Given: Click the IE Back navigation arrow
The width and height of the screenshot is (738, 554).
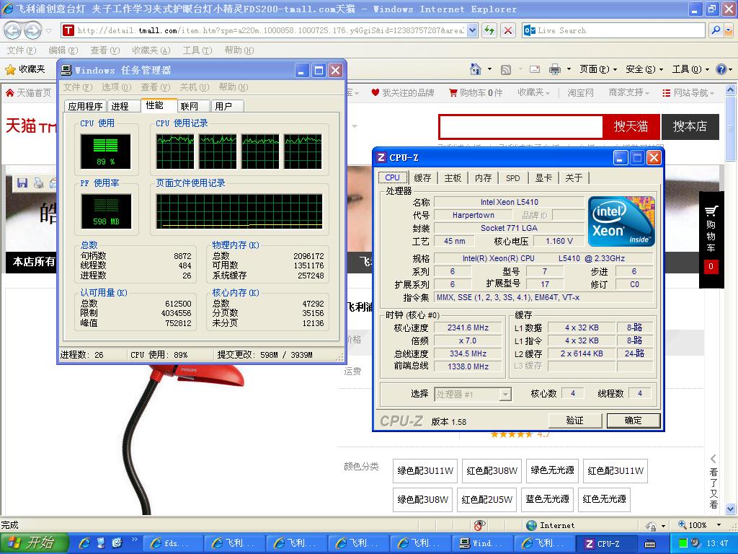Looking at the screenshot, I should pos(13,30).
